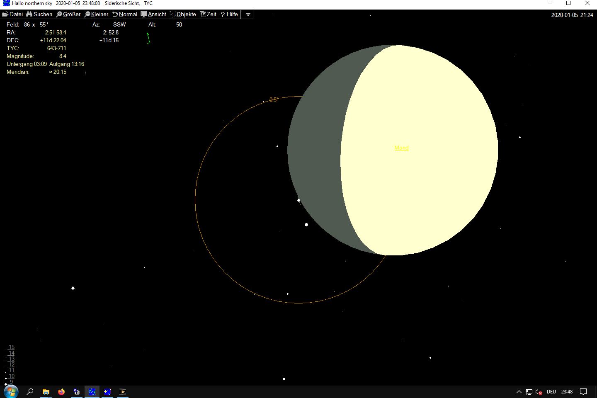Click the green north direction arrow
Image resolution: width=597 pixels, height=398 pixels.
point(148,38)
